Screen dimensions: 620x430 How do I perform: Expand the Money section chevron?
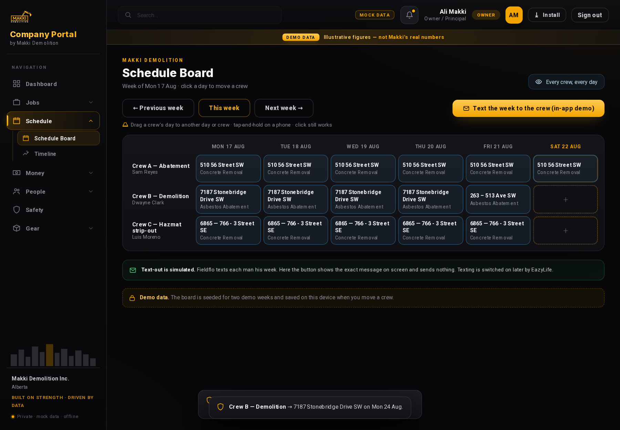click(91, 173)
